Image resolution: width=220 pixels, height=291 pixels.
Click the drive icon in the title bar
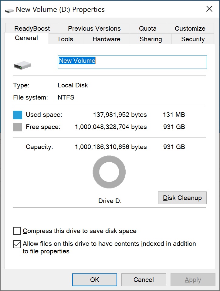point(9,11)
